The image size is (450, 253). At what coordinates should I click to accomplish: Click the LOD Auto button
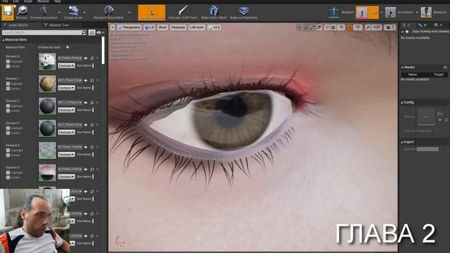point(197,27)
